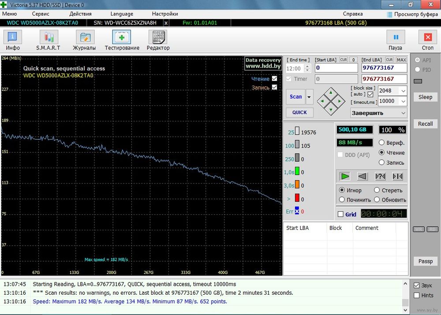Select the Вериф. radio button
This screenshot has width=441, height=315.
pyautogui.click(x=381, y=142)
